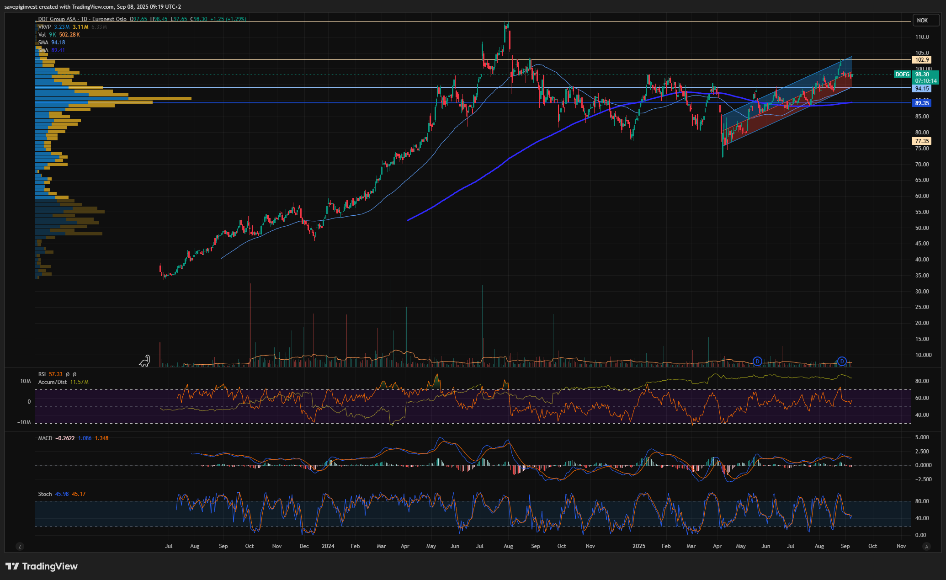Toggle the VRVP indicator legend

click(44, 27)
